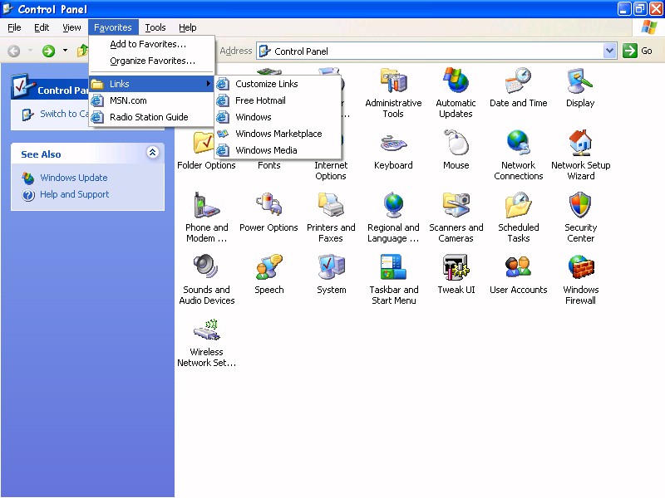Click the Back arrow button
This screenshot has width=665, height=498.
(x=14, y=51)
